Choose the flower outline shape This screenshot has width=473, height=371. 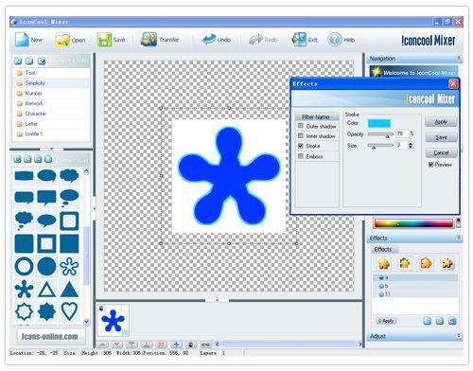69,267
